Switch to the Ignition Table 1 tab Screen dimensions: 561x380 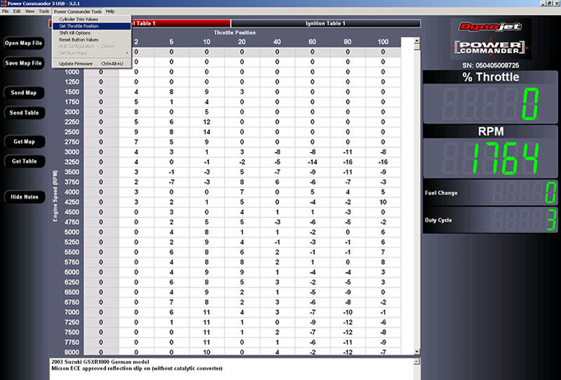pyautogui.click(x=325, y=23)
